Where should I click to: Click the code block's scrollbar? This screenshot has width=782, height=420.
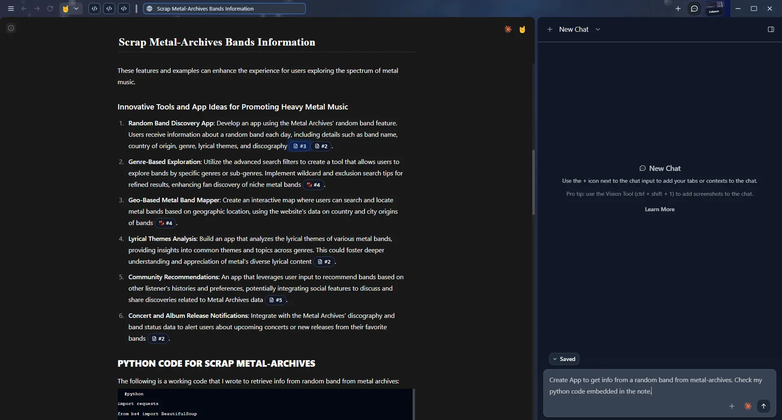click(413, 404)
